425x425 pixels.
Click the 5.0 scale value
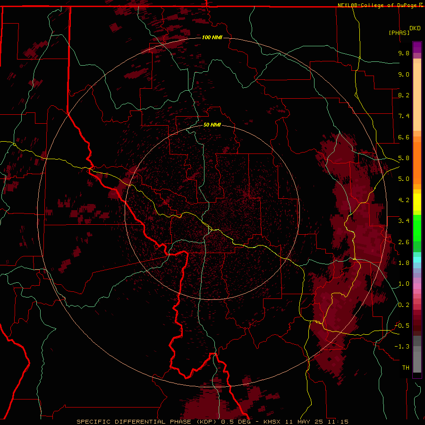(x=404, y=179)
